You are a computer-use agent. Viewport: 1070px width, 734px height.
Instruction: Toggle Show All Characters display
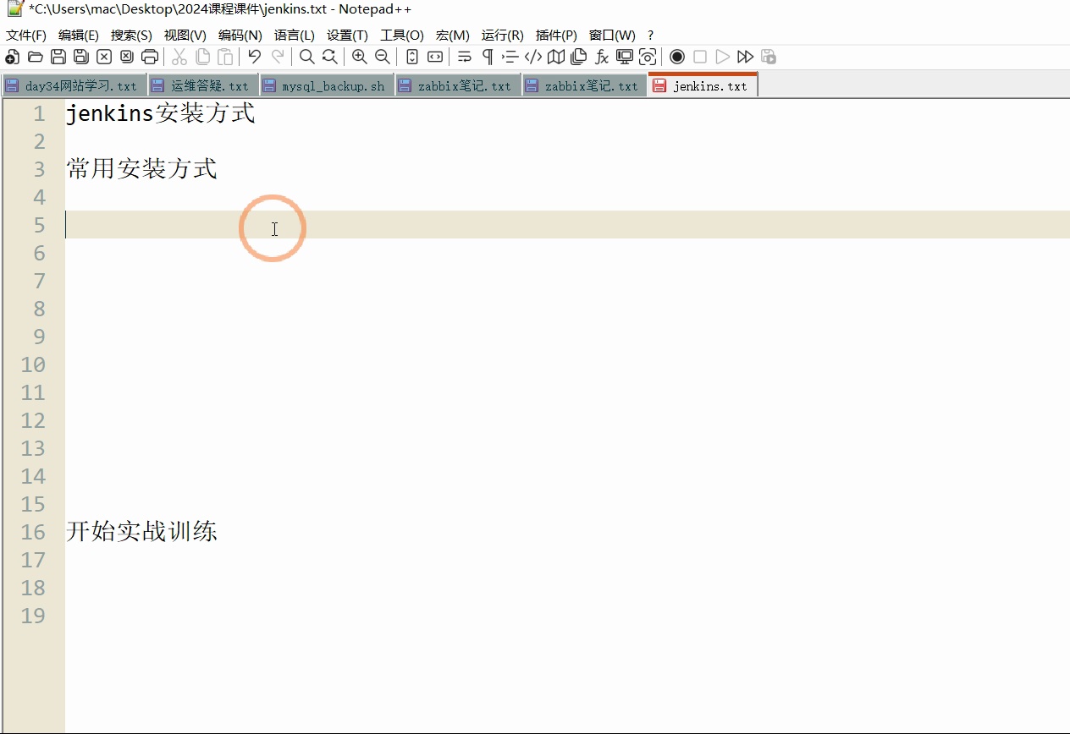coord(486,57)
